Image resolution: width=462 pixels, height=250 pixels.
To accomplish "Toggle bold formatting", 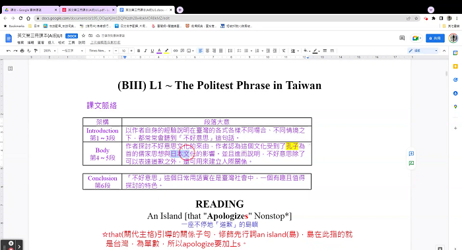I will point(139,51).
